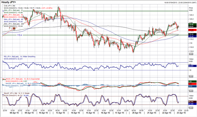The image size is (197, 117).
Task: Select the blue 52.231 RSI value tag
Action: (193, 66)
